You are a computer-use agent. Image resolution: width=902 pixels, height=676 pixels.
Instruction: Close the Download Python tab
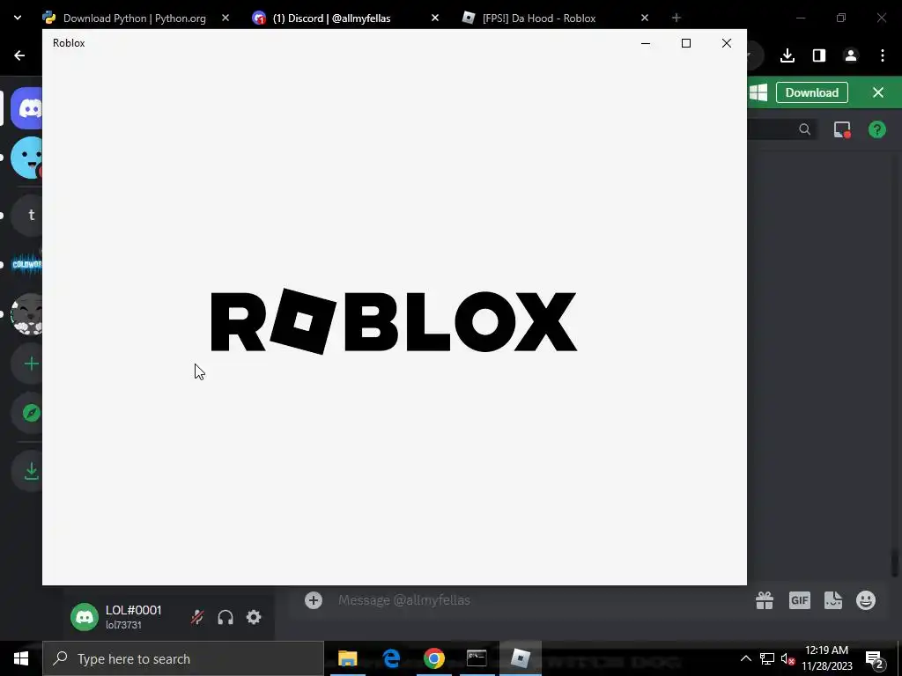(x=225, y=18)
